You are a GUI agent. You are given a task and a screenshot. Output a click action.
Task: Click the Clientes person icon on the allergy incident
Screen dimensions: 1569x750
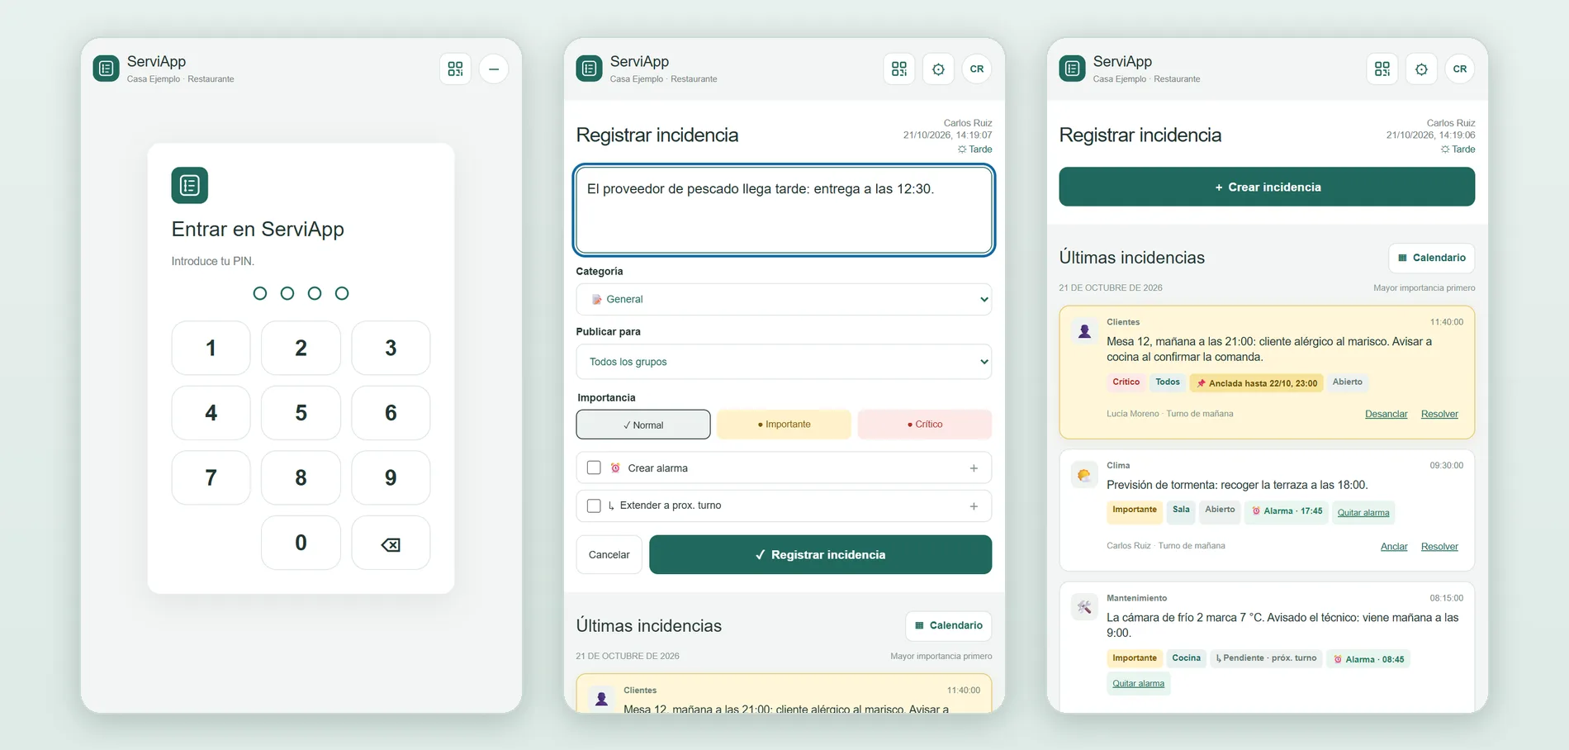[1084, 331]
